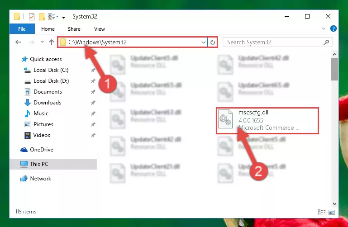The width and height of the screenshot is (348, 227).
Task: Go forward with the Forward arrow
Action: pos(32,42)
